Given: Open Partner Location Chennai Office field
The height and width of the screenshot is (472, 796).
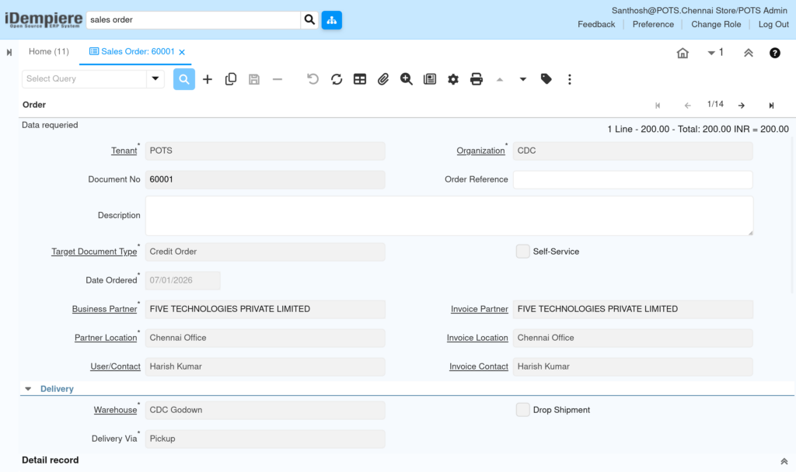Looking at the screenshot, I should (x=265, y=338).
